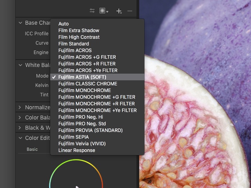Select Auto curve option
This screenshot has width=251, height=188.
click(x=64, y=24)
